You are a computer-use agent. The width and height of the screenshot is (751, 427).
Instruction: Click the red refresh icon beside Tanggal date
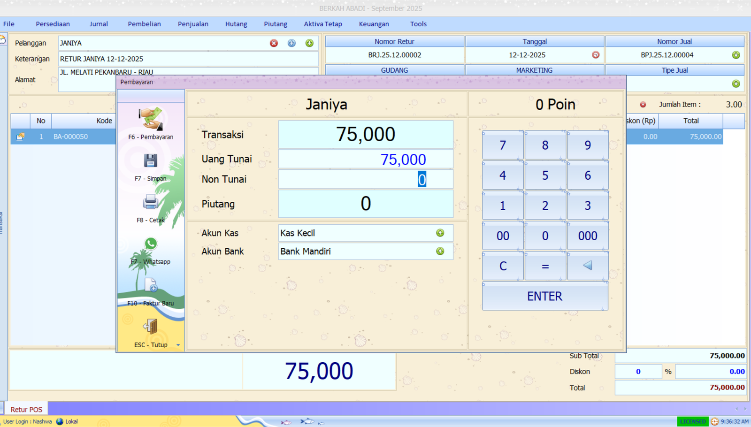(x=595, y=55)
